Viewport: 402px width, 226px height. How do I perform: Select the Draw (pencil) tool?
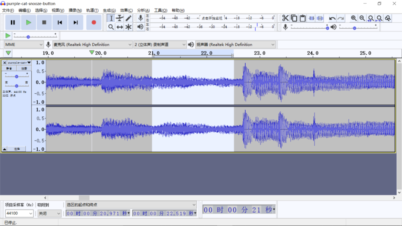128,18
